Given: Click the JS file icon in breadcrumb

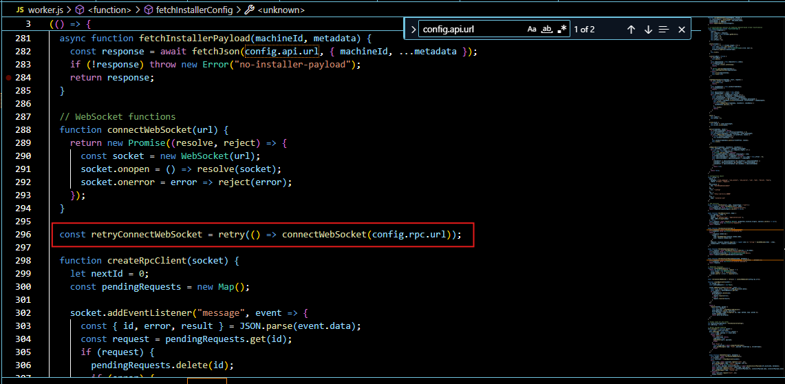Looking at the screenshot, I should (20, 10).
